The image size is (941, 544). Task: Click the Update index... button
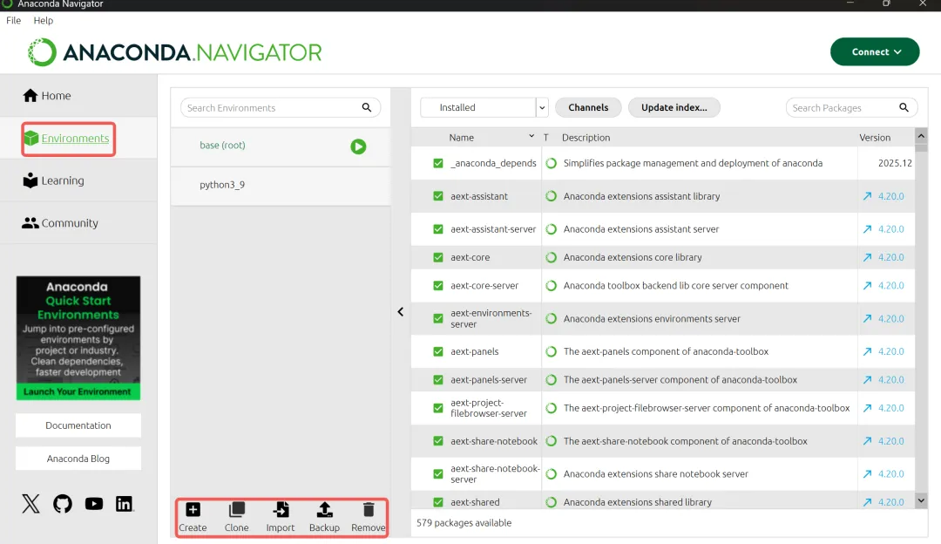point(674,107)
